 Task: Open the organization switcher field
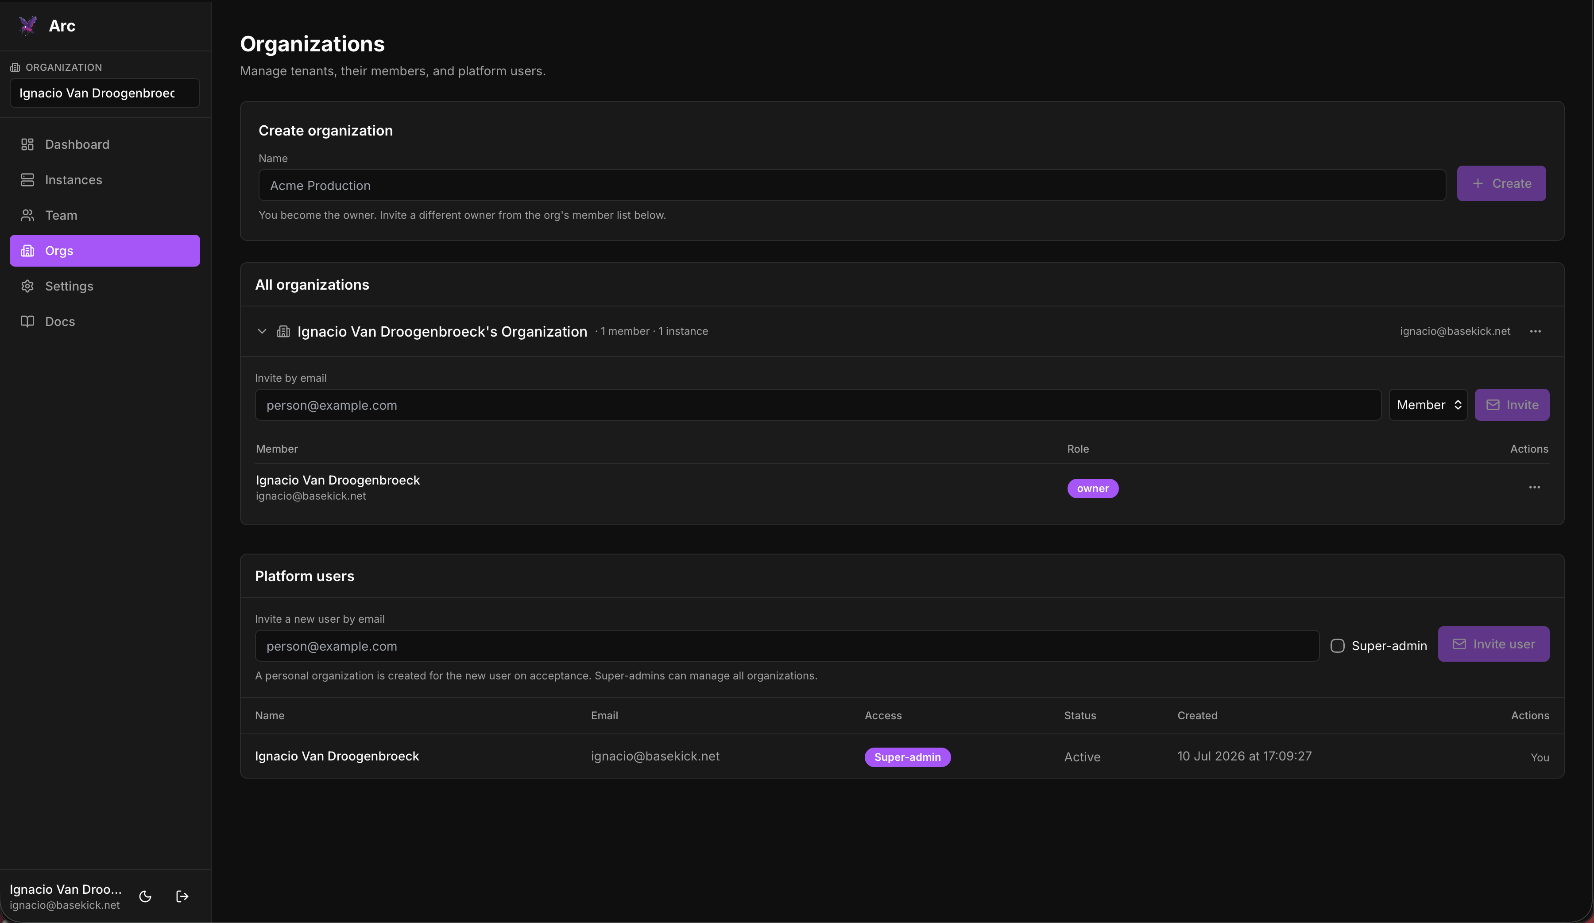pos(105,93)
